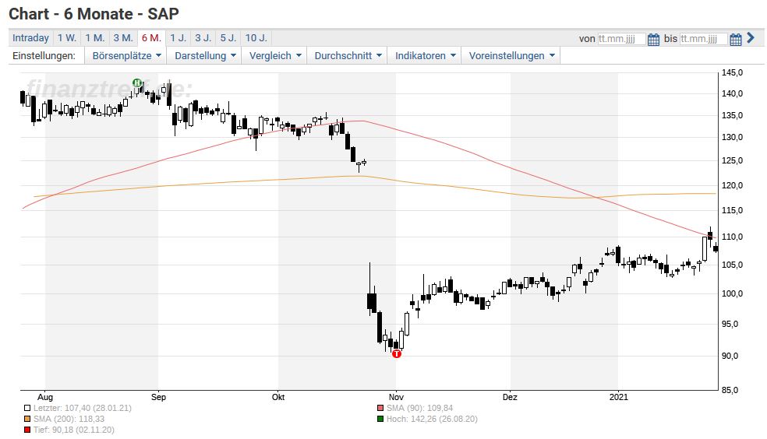
Task: Click the '145,0' y-axis price label
Action: click(732, 72)
